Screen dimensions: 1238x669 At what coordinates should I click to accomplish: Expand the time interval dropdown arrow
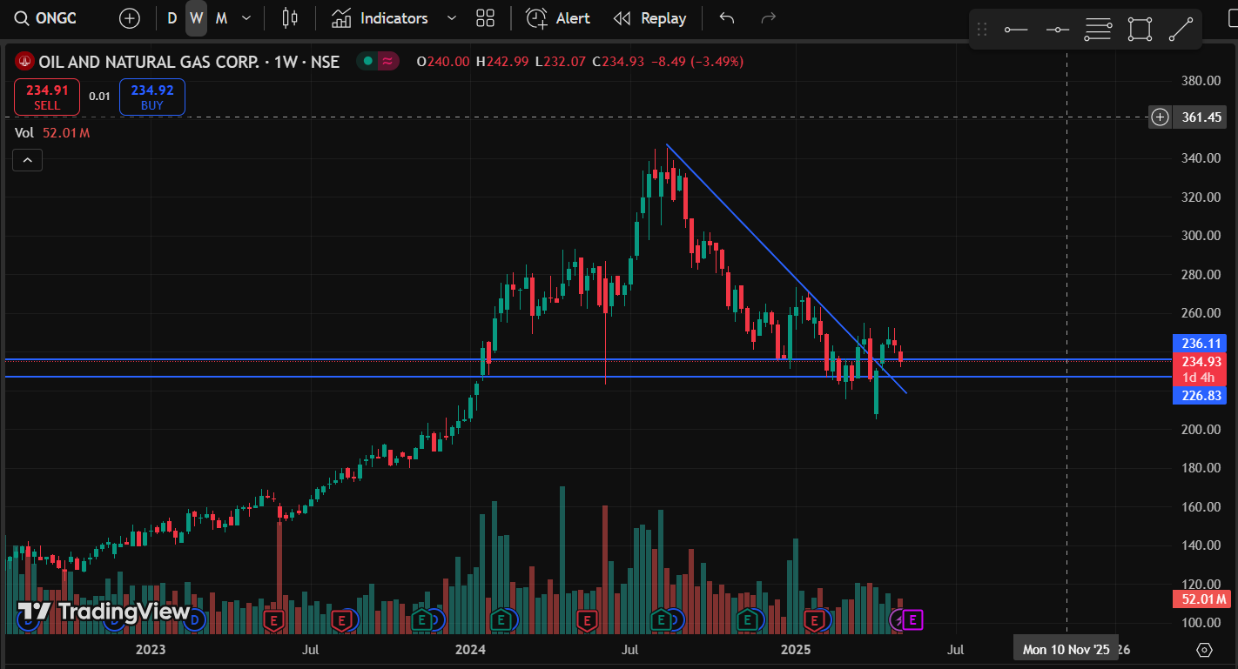click(x=246, y=18)
